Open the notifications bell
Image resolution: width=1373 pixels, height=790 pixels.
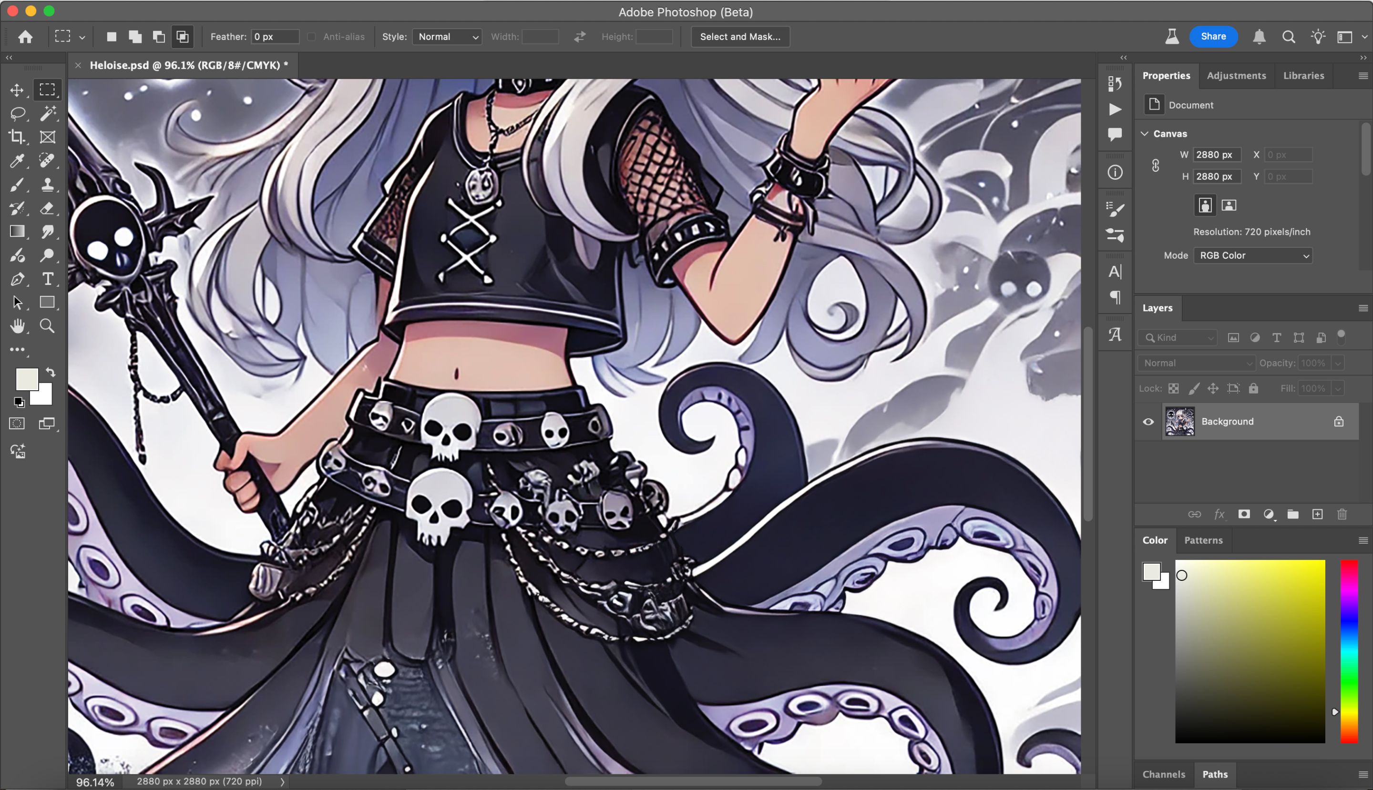click(x=1260, y=36)
